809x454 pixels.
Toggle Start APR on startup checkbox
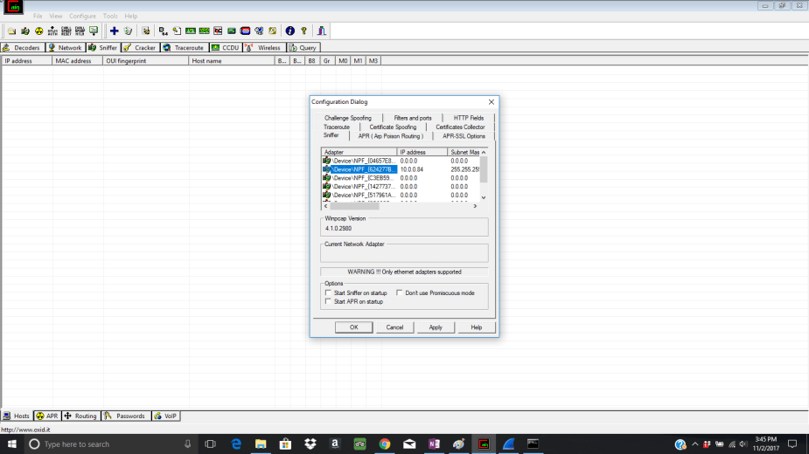329,302
